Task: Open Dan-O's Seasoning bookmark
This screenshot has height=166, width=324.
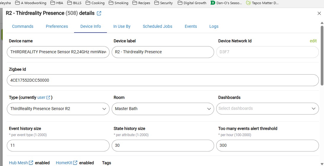Action: click(226, 3)
